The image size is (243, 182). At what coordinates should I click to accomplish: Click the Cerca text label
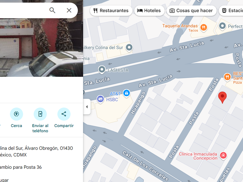pyautogui.click(x=16, y=126)
